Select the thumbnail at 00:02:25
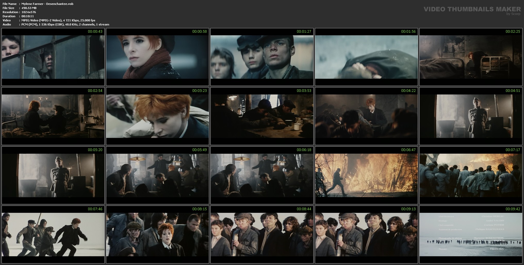This screenshot has width=524, height=265. [x=471, y=57]
